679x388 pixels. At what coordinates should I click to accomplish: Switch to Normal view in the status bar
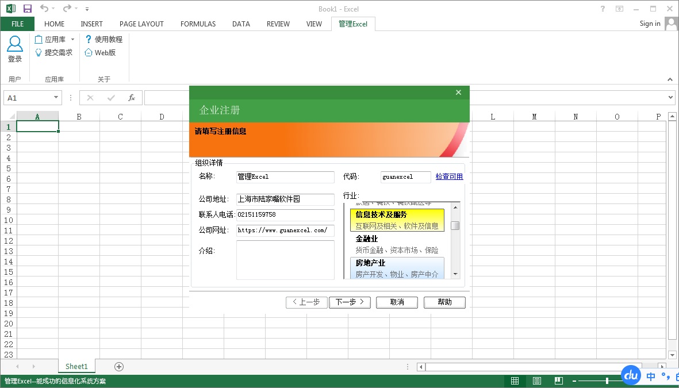515,381
